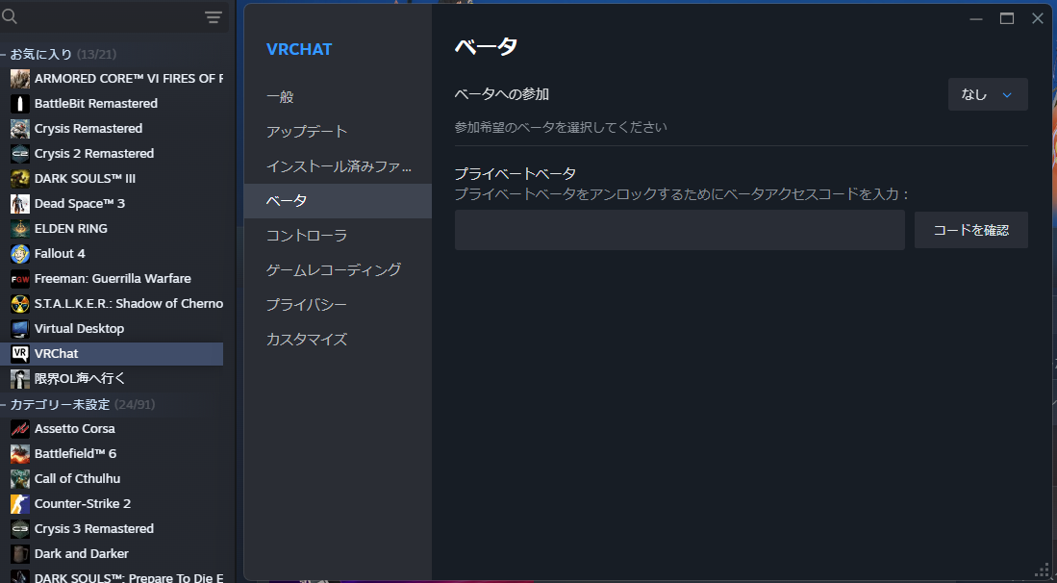This screenshot has width=1057, height=583.
Task: Click the Counter-Strike 2 game icon
Action: coord(20,503)
